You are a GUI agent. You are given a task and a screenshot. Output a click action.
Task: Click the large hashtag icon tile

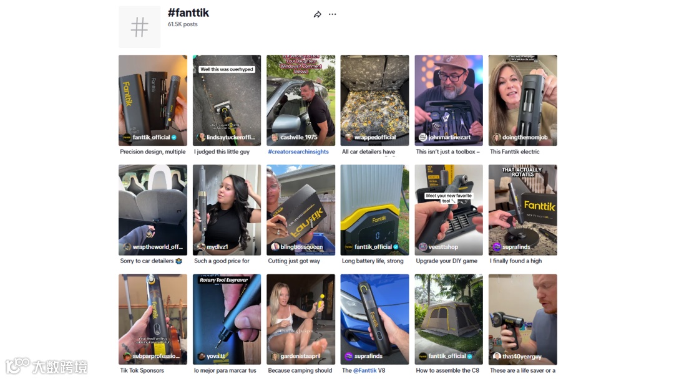(x=139, y=27)
